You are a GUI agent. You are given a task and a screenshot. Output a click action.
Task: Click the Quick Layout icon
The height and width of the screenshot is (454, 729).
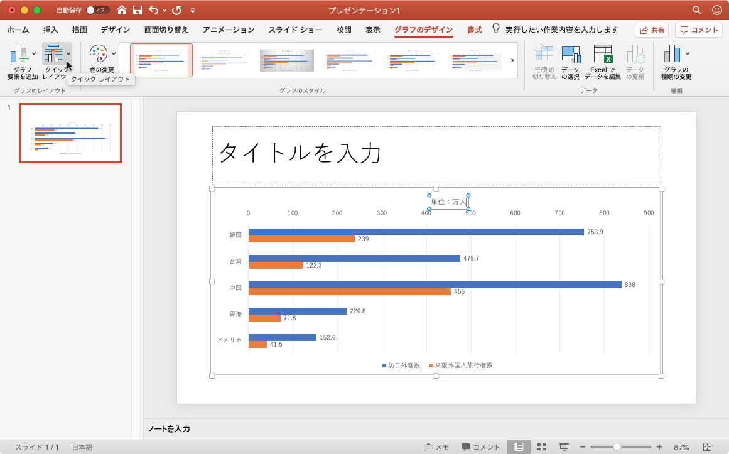pyautogui.click(x=53, y=54)
